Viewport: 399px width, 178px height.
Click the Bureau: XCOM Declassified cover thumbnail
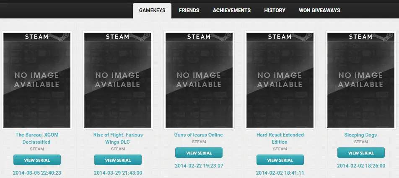coord(37,80)
